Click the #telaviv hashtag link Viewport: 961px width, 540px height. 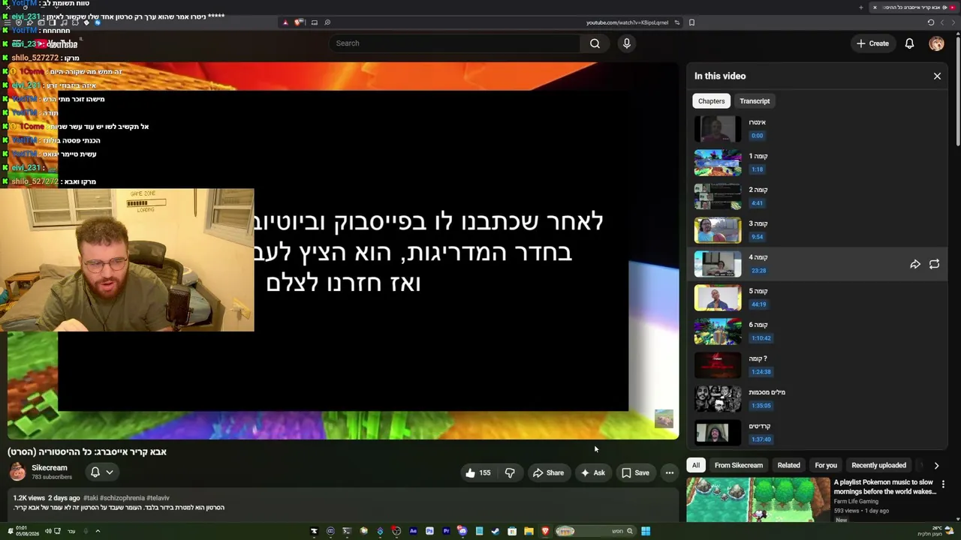158,498
